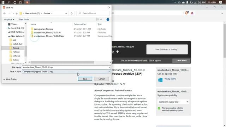Click the File name text field
The image size is (226, 127).
(65, 67)
